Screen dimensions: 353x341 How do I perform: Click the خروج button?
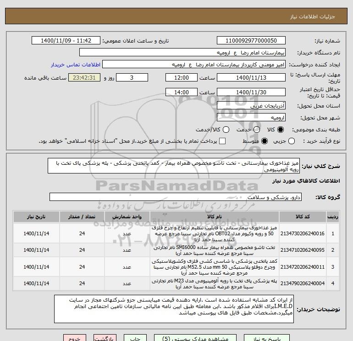click(x=75, y=338)
